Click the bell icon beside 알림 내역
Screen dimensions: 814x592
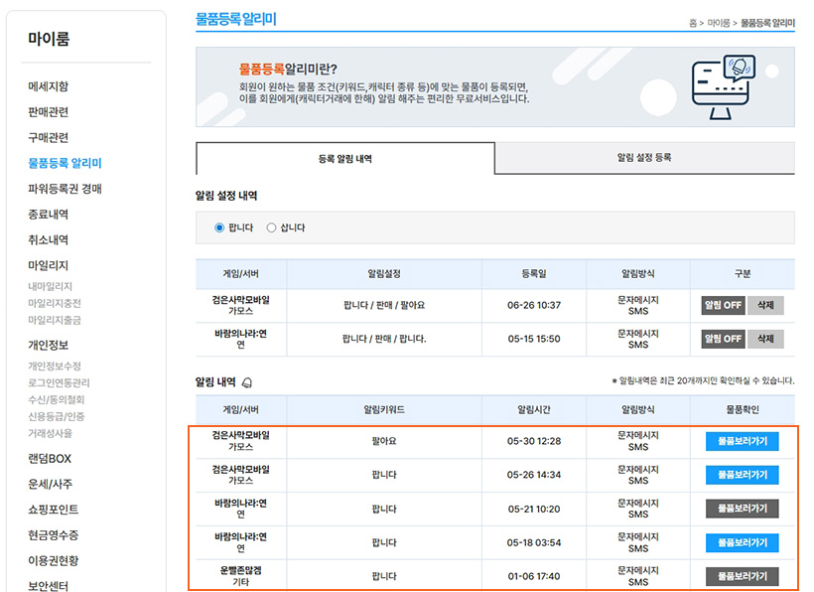(247, 381)
